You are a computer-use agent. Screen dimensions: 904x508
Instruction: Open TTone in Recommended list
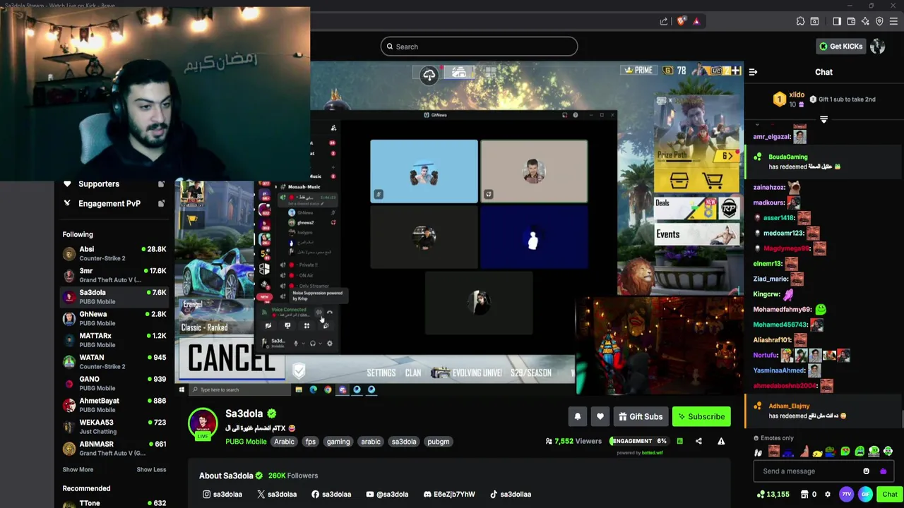pos(114,503)
